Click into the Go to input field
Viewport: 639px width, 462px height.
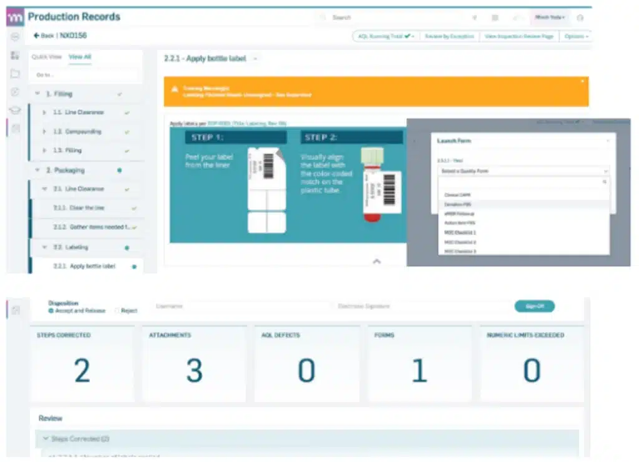pos(85,75)
